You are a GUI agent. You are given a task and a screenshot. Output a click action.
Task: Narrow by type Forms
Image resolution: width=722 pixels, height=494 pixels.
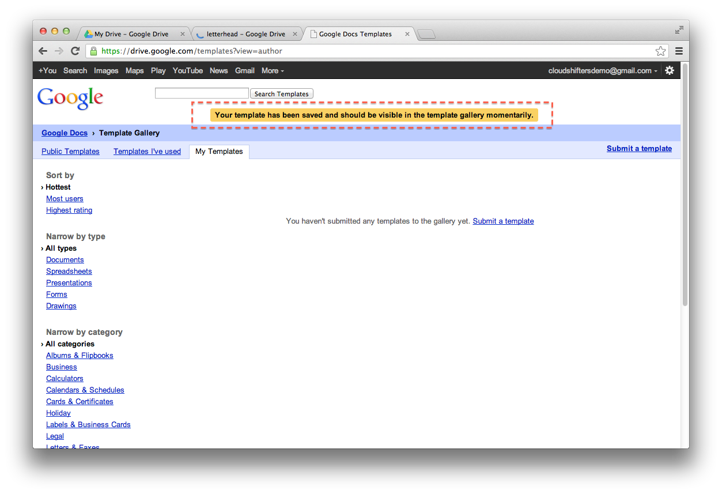click(56, 294)
